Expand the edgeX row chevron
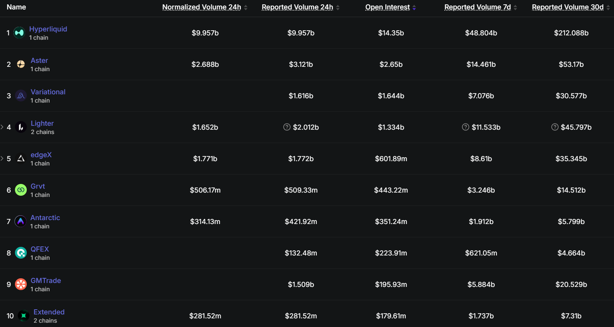This screenshot has height=327, width=614. tap(2, 158)
